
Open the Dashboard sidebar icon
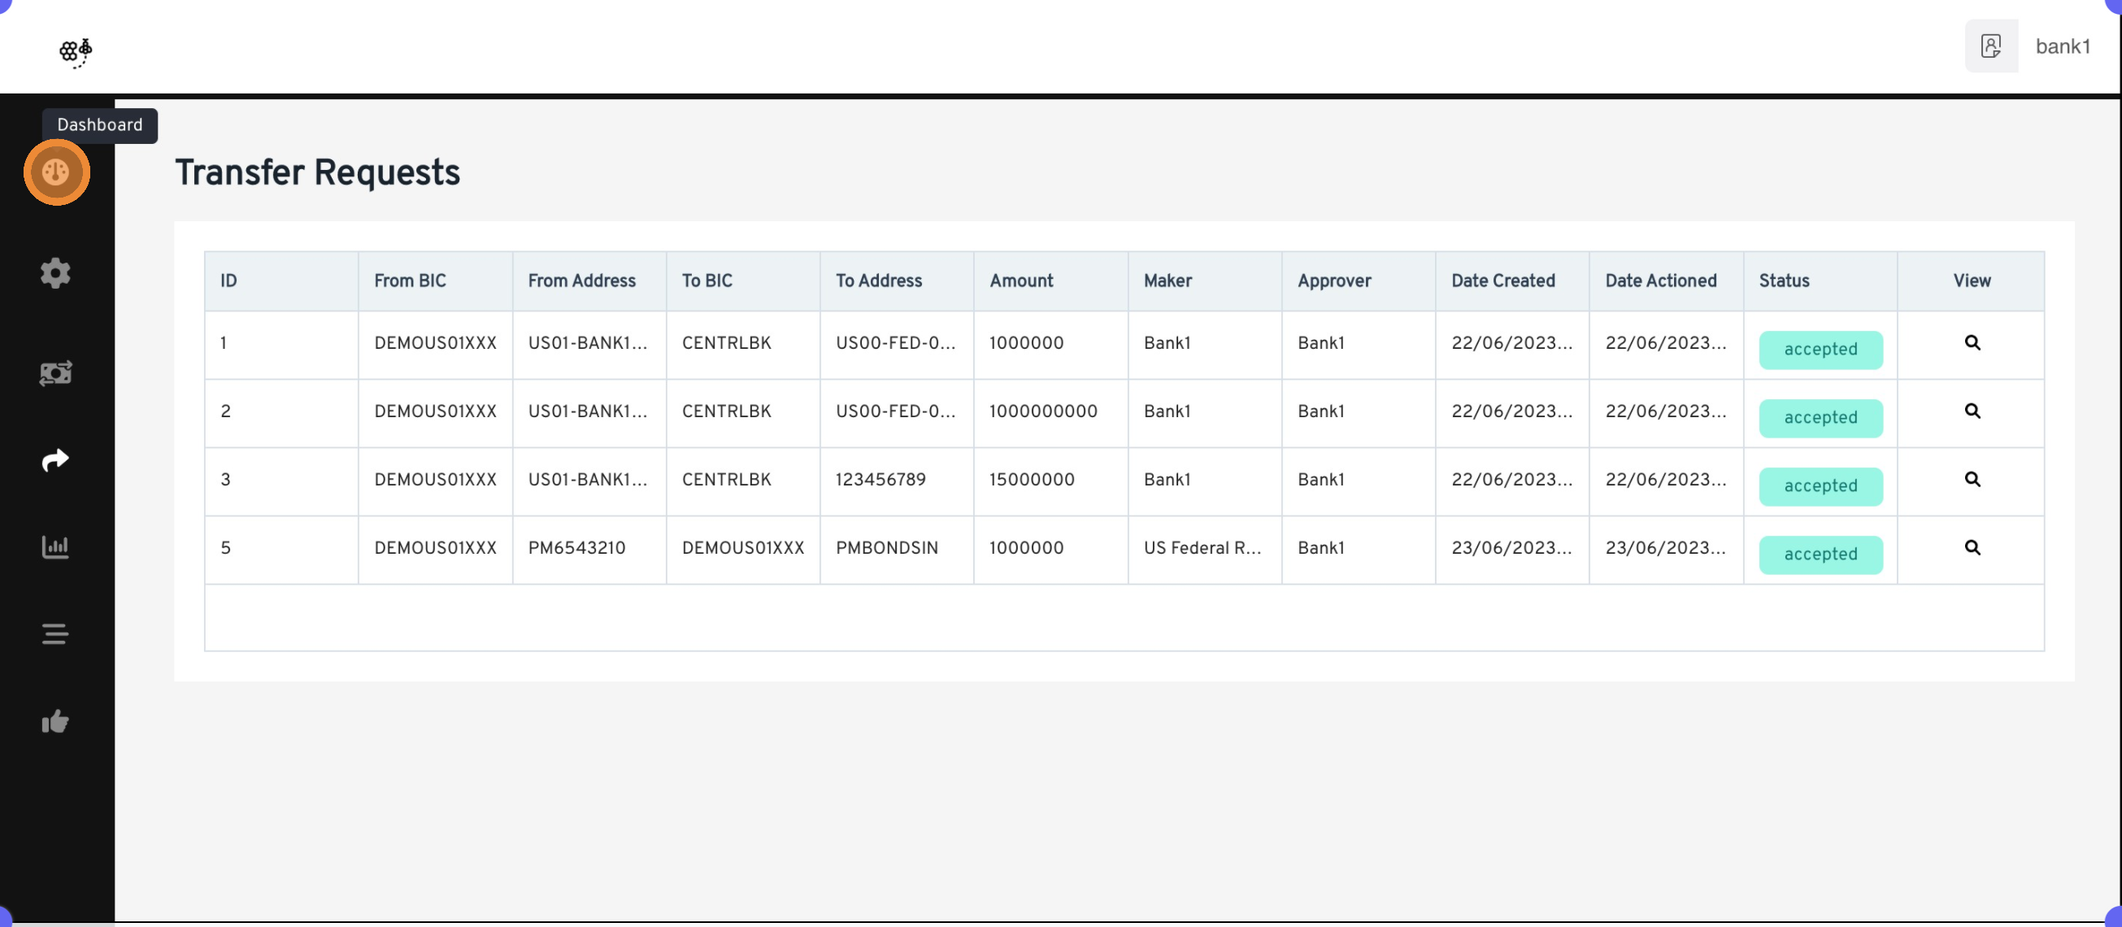click(56, 172)
